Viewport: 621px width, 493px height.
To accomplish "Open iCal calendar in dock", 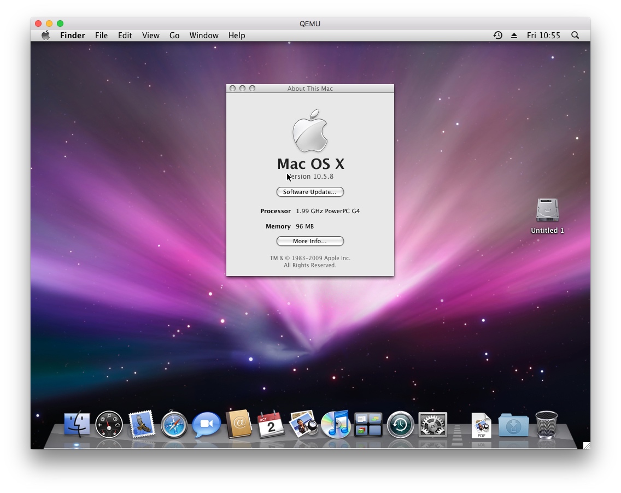I will [x=271, y=424].
